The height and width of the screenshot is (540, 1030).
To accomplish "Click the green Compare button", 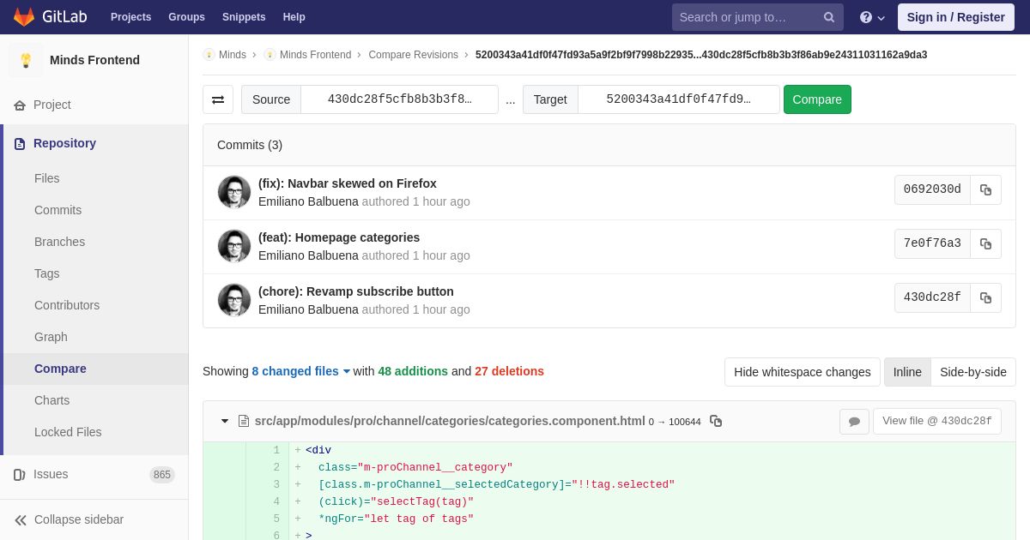I will [817, 99].
